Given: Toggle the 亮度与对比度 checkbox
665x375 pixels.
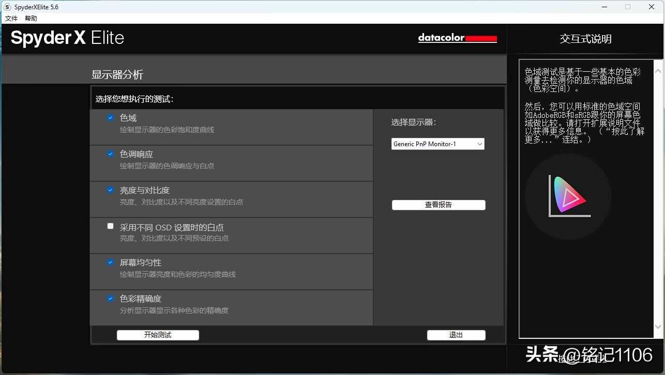Looking at the screenshot, I should point(110,190).
